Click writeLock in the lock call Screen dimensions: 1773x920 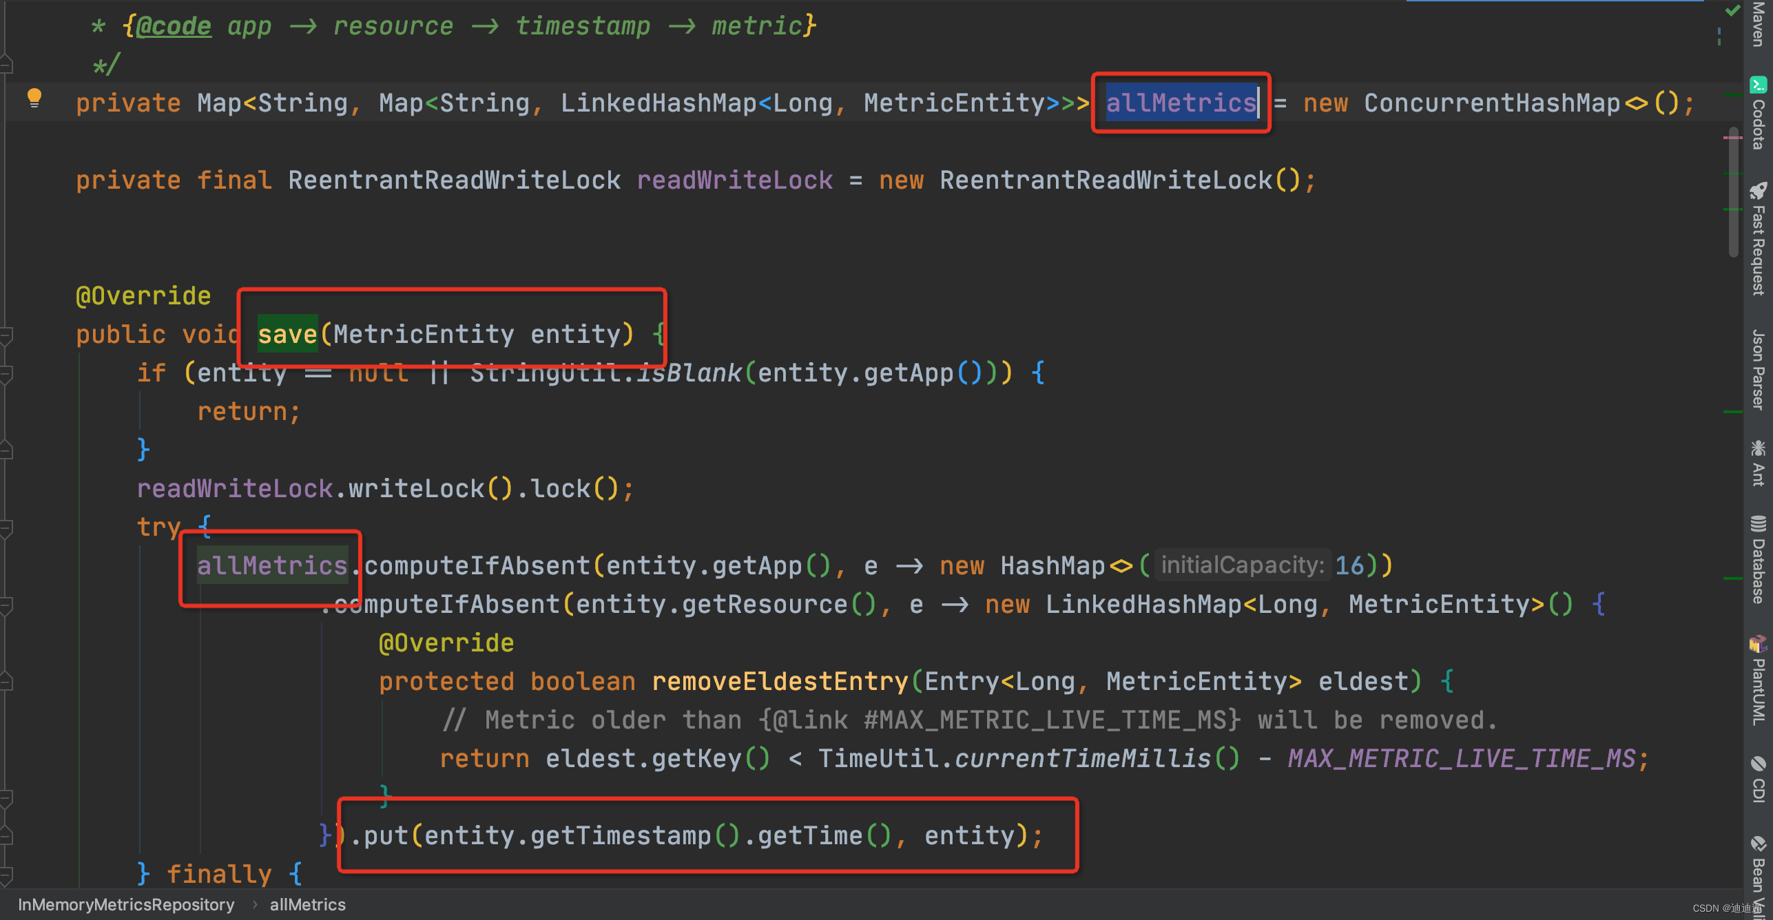(416, 489)
